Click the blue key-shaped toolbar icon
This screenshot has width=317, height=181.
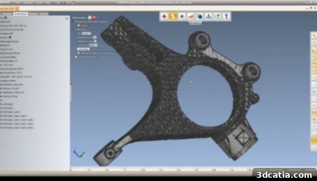click(226, 16)
